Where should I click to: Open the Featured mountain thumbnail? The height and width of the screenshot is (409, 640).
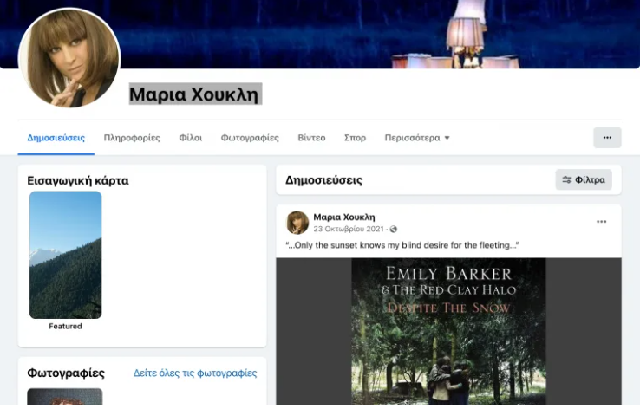pos(66,255)
